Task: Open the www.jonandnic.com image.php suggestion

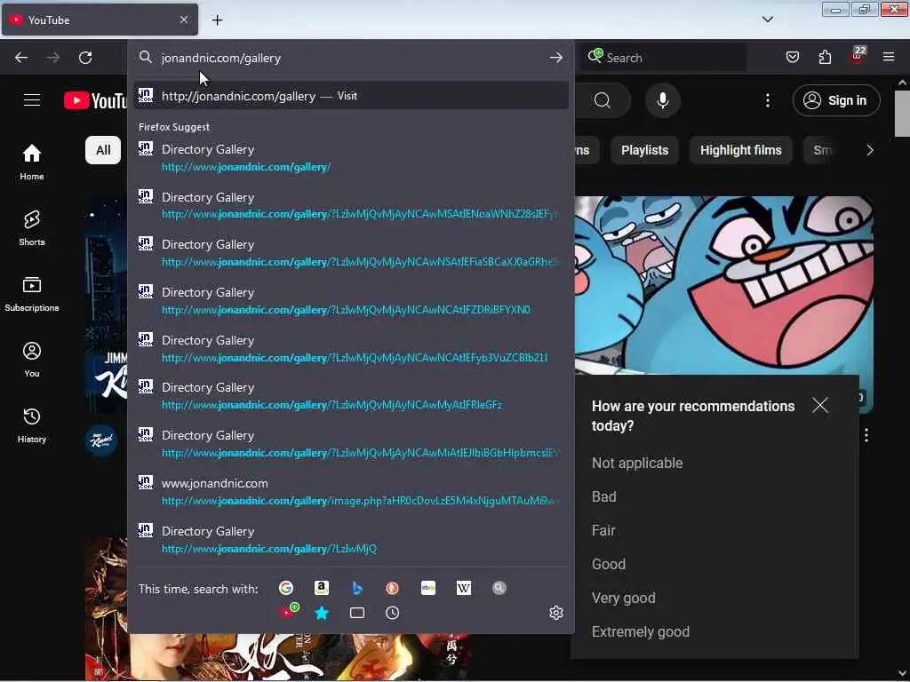Action: coord(350,492)
